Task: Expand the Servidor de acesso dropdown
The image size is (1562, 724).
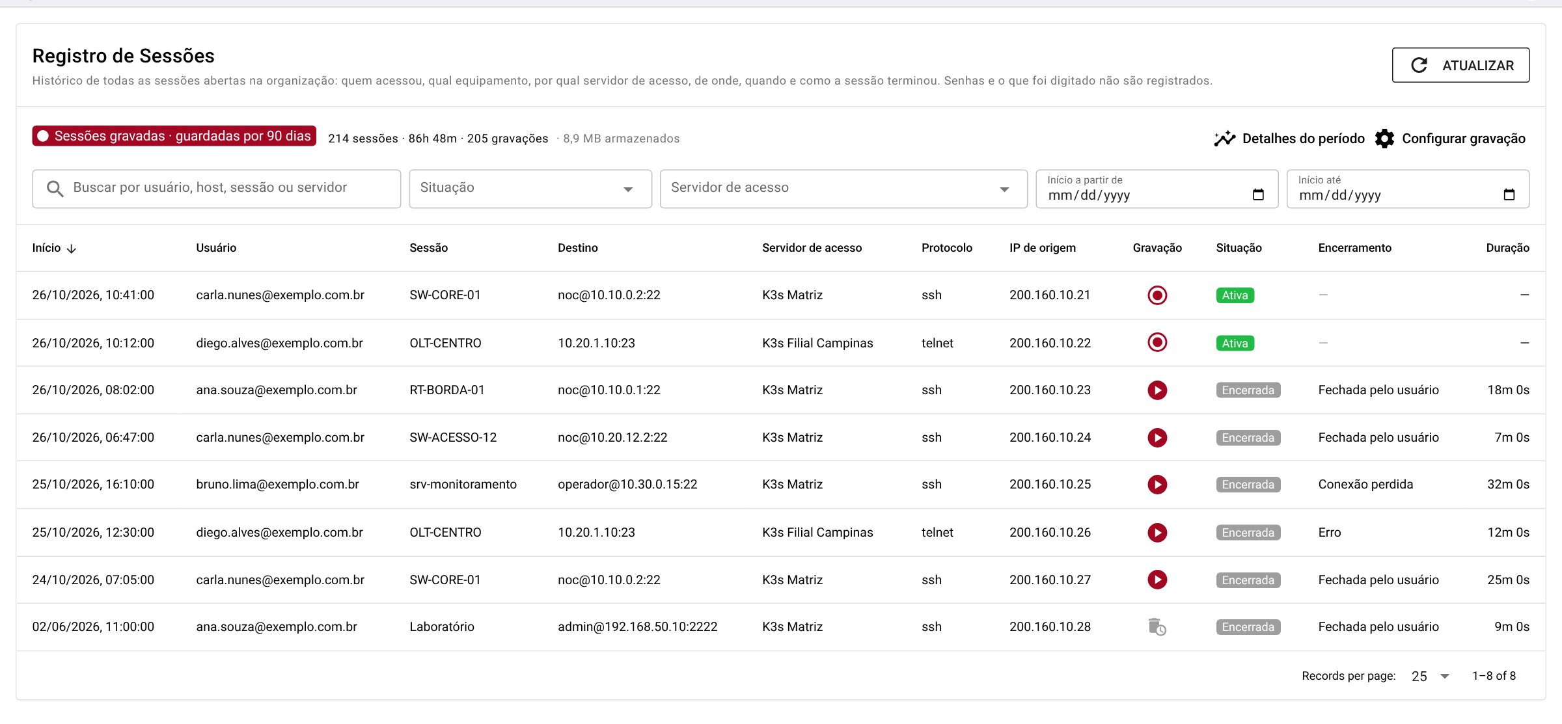Action: 843,189
